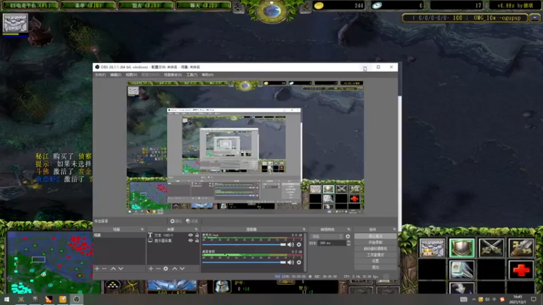Click the Audio Mixer vertical scrollbar
This screenshot has width=543, height=305.
coord(305,251)
